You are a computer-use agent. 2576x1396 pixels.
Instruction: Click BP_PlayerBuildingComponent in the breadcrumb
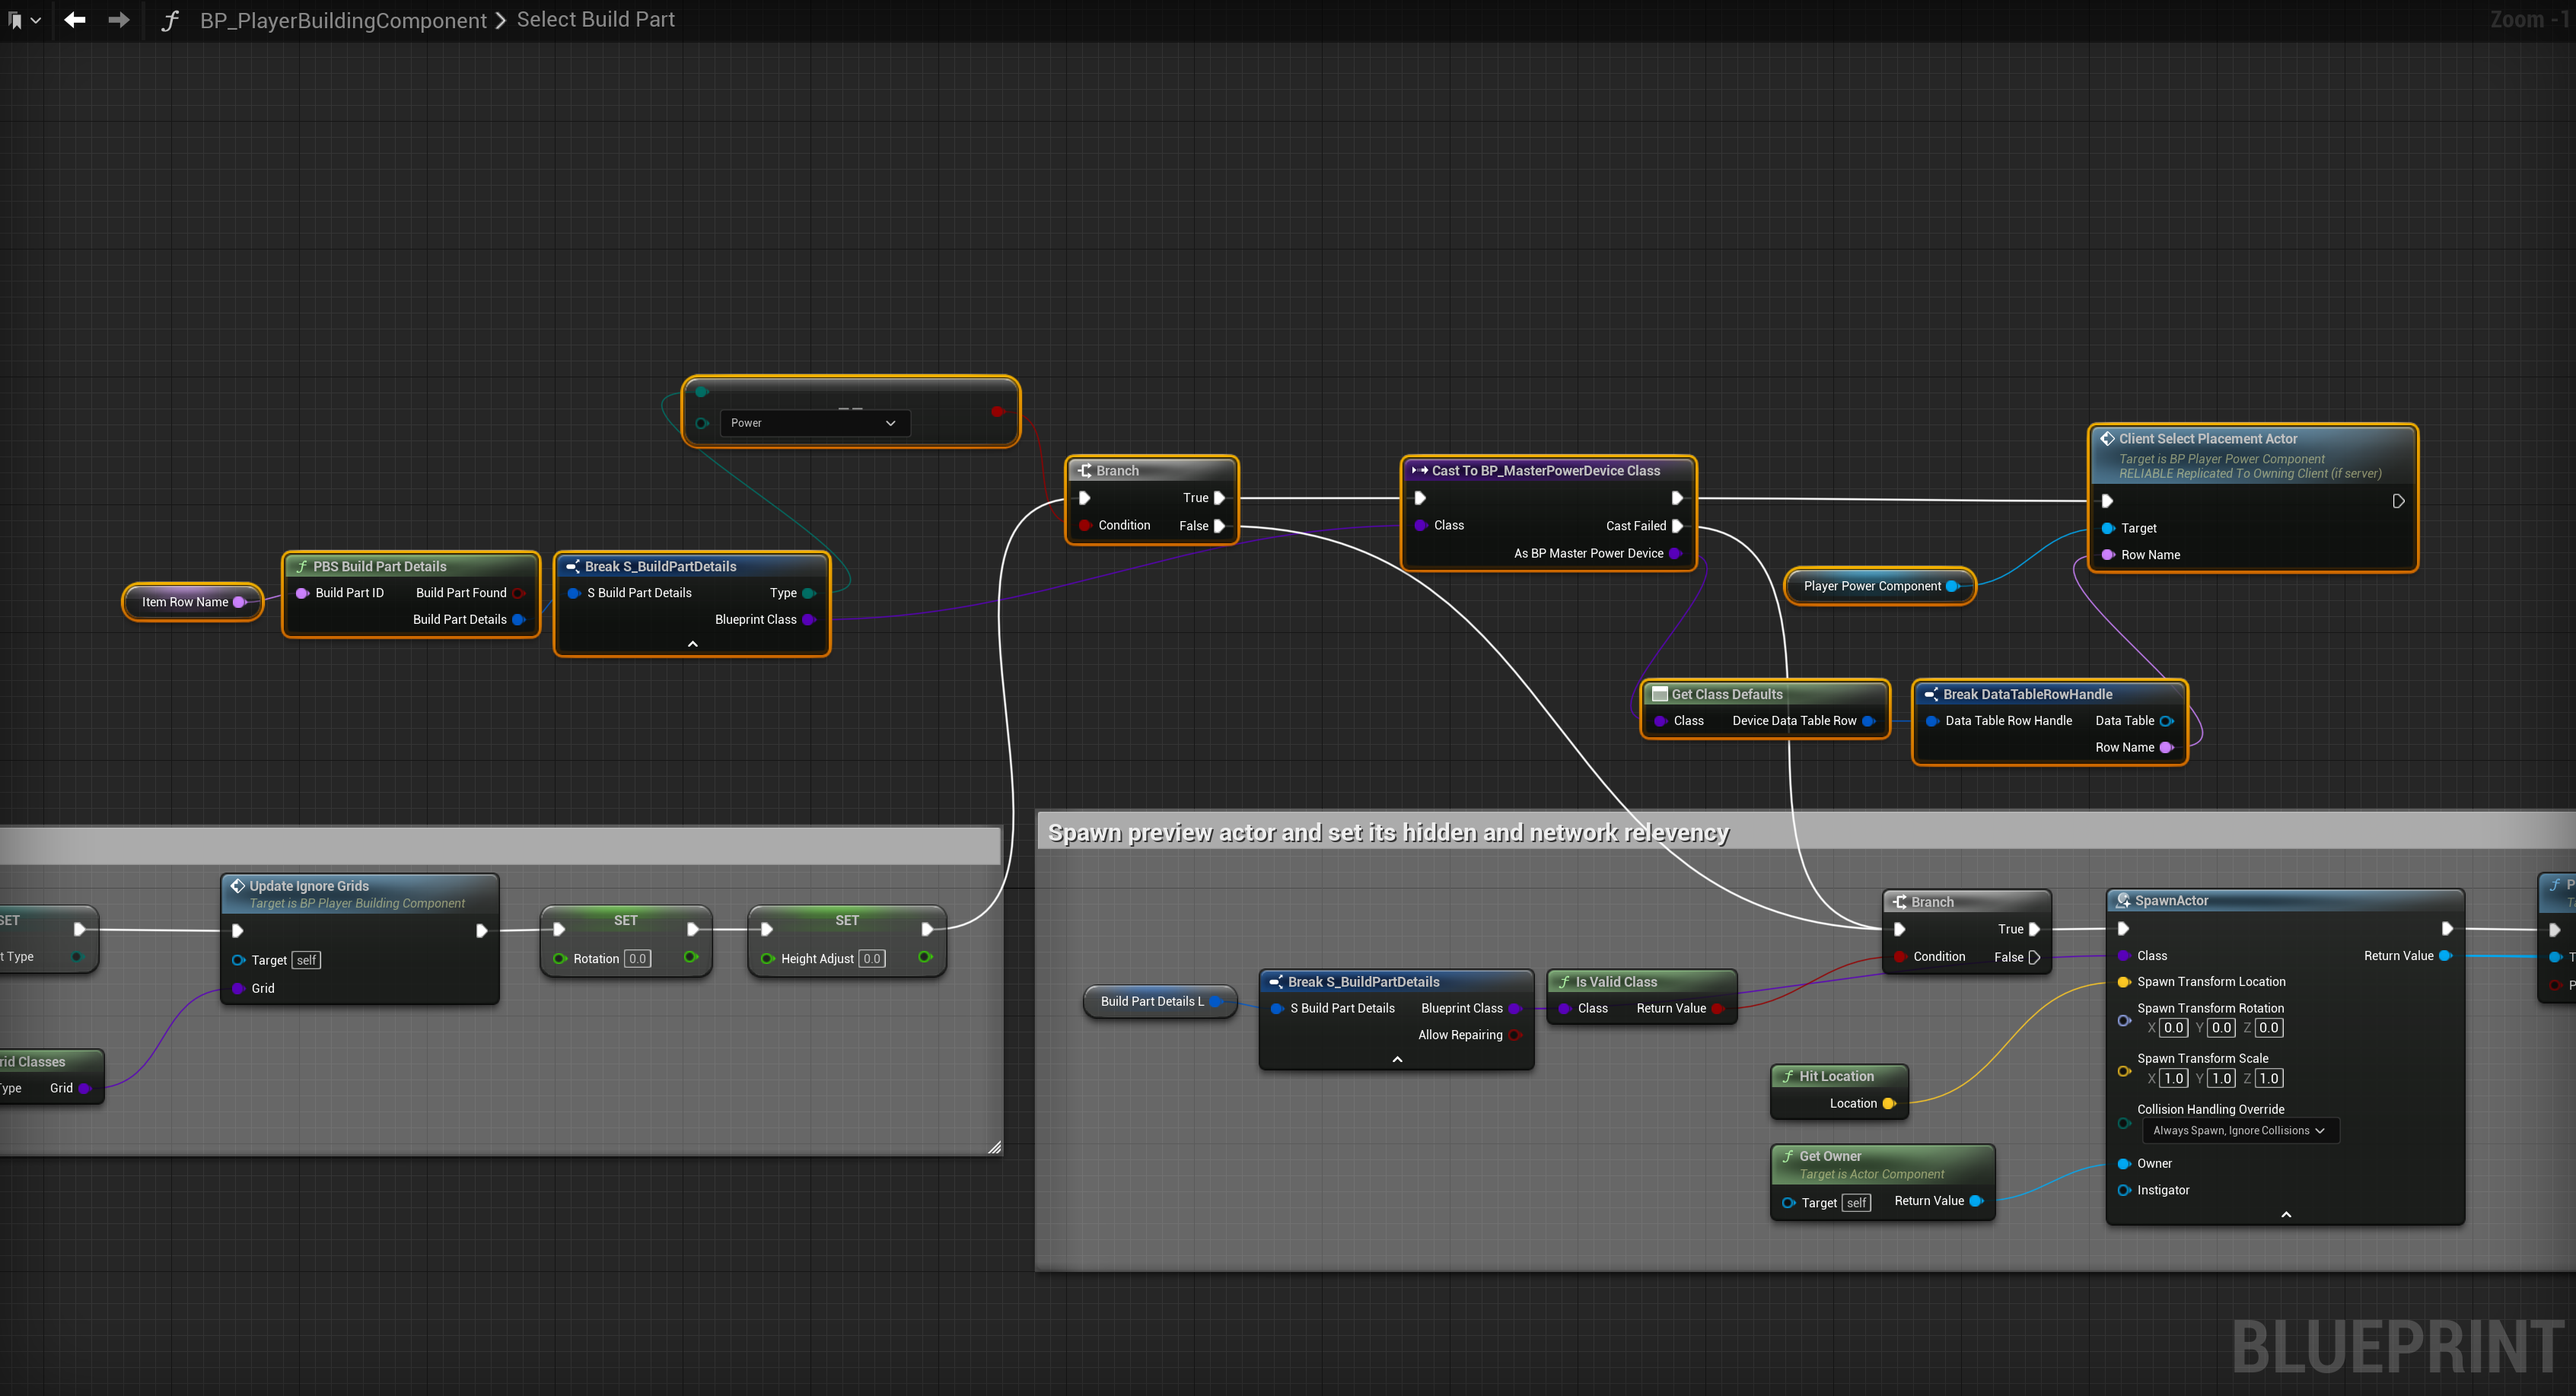(x=343, y=20)
